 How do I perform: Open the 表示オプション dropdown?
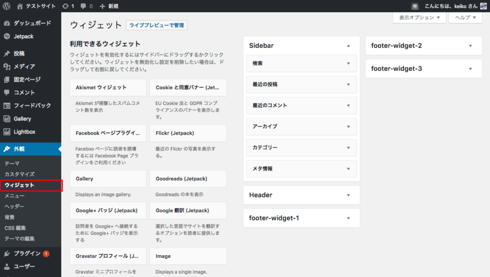[x=419, y=18]
